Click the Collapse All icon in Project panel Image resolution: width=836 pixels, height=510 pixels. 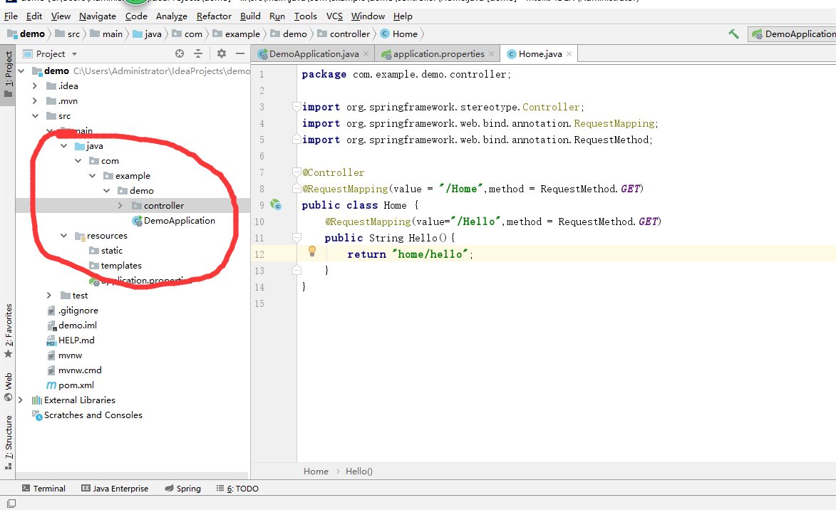(198, 53)
